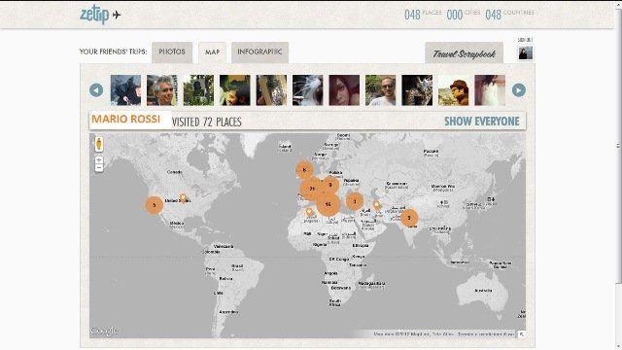Open the Travel Scrapbook
The height and width of the screenshot is (350, 622).
click(x=465, y=53)
